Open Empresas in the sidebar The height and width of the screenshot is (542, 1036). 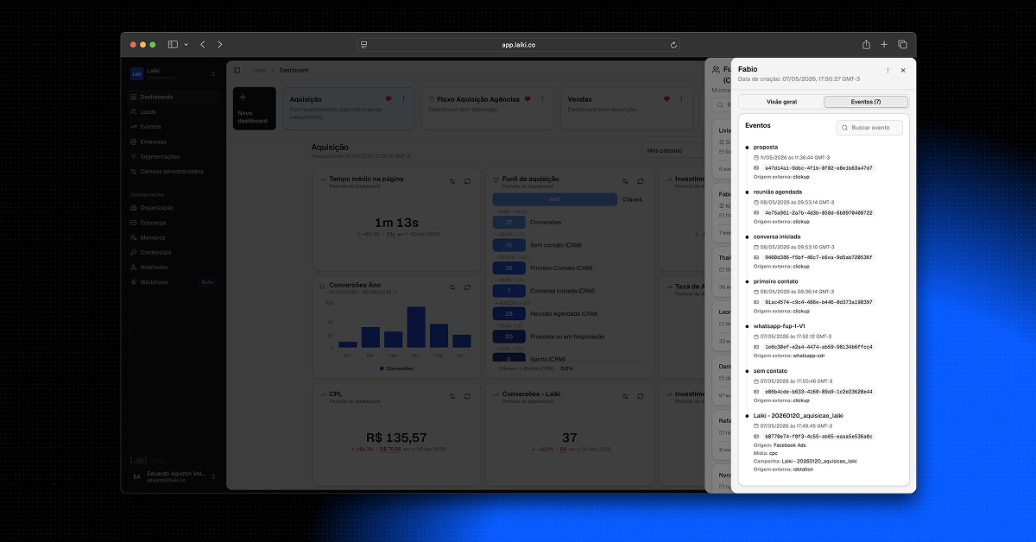click(172, 142)
